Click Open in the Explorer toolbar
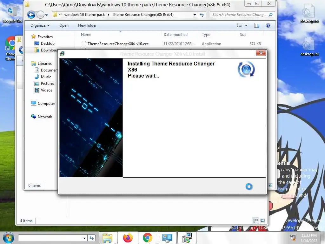Viewport: 325px width, 244px height. 64,25
